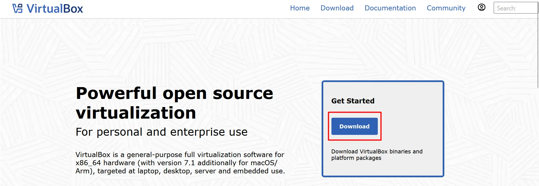
Task: Open the user account profile icon
Action: [481, 8]
